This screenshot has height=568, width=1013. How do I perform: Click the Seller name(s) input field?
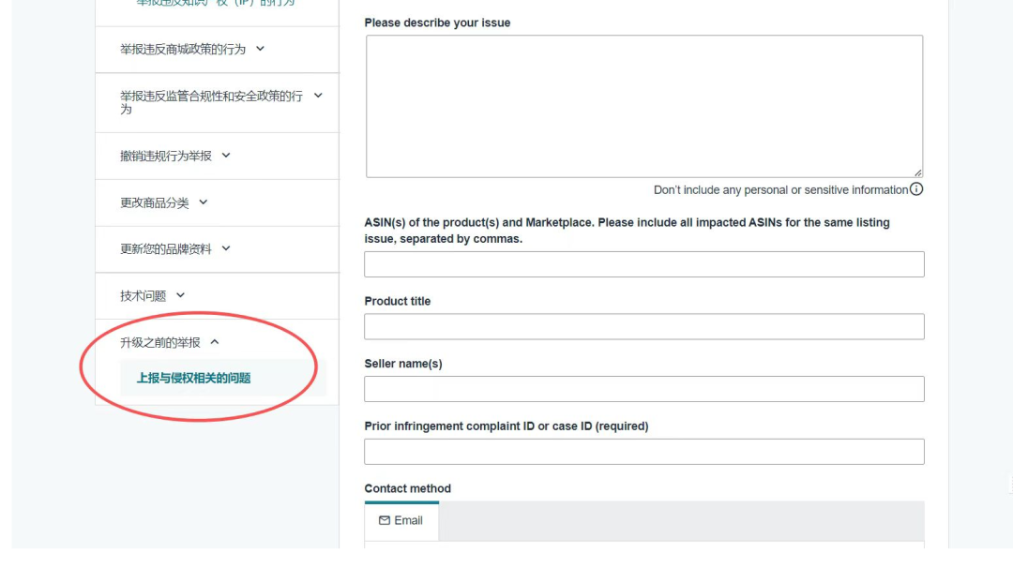(644, 389)
